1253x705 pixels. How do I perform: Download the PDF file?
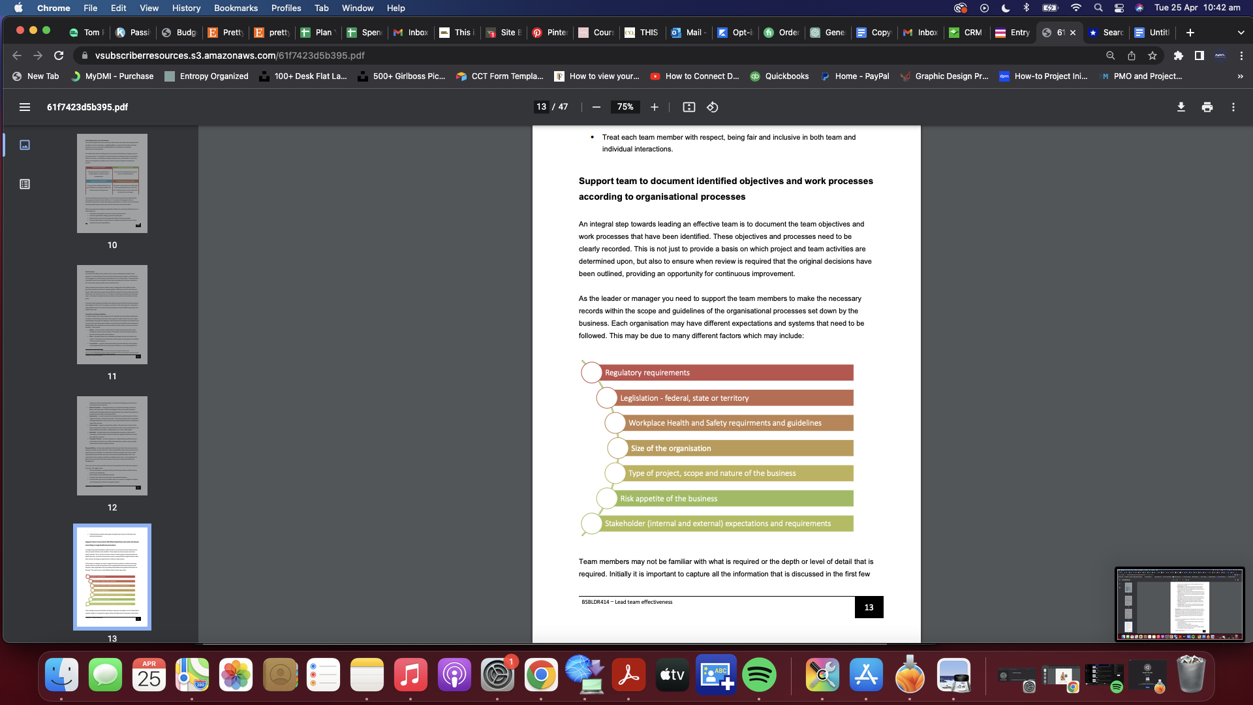(1181, 107)
